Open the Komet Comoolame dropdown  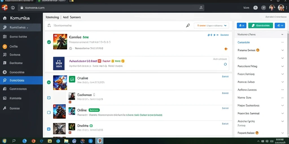click(x=211, y=26)
